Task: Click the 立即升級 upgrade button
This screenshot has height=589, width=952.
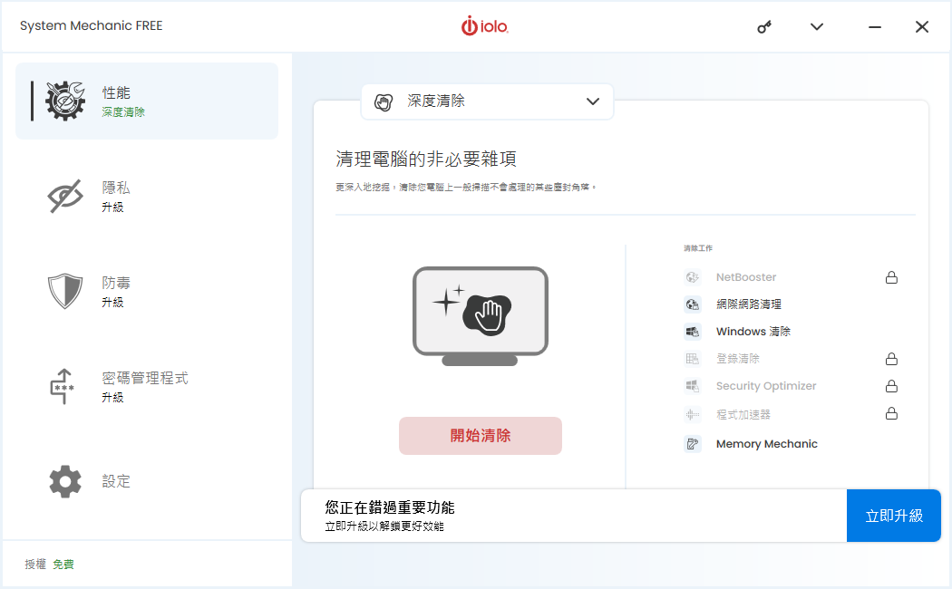Action: [x=893, y=516]
